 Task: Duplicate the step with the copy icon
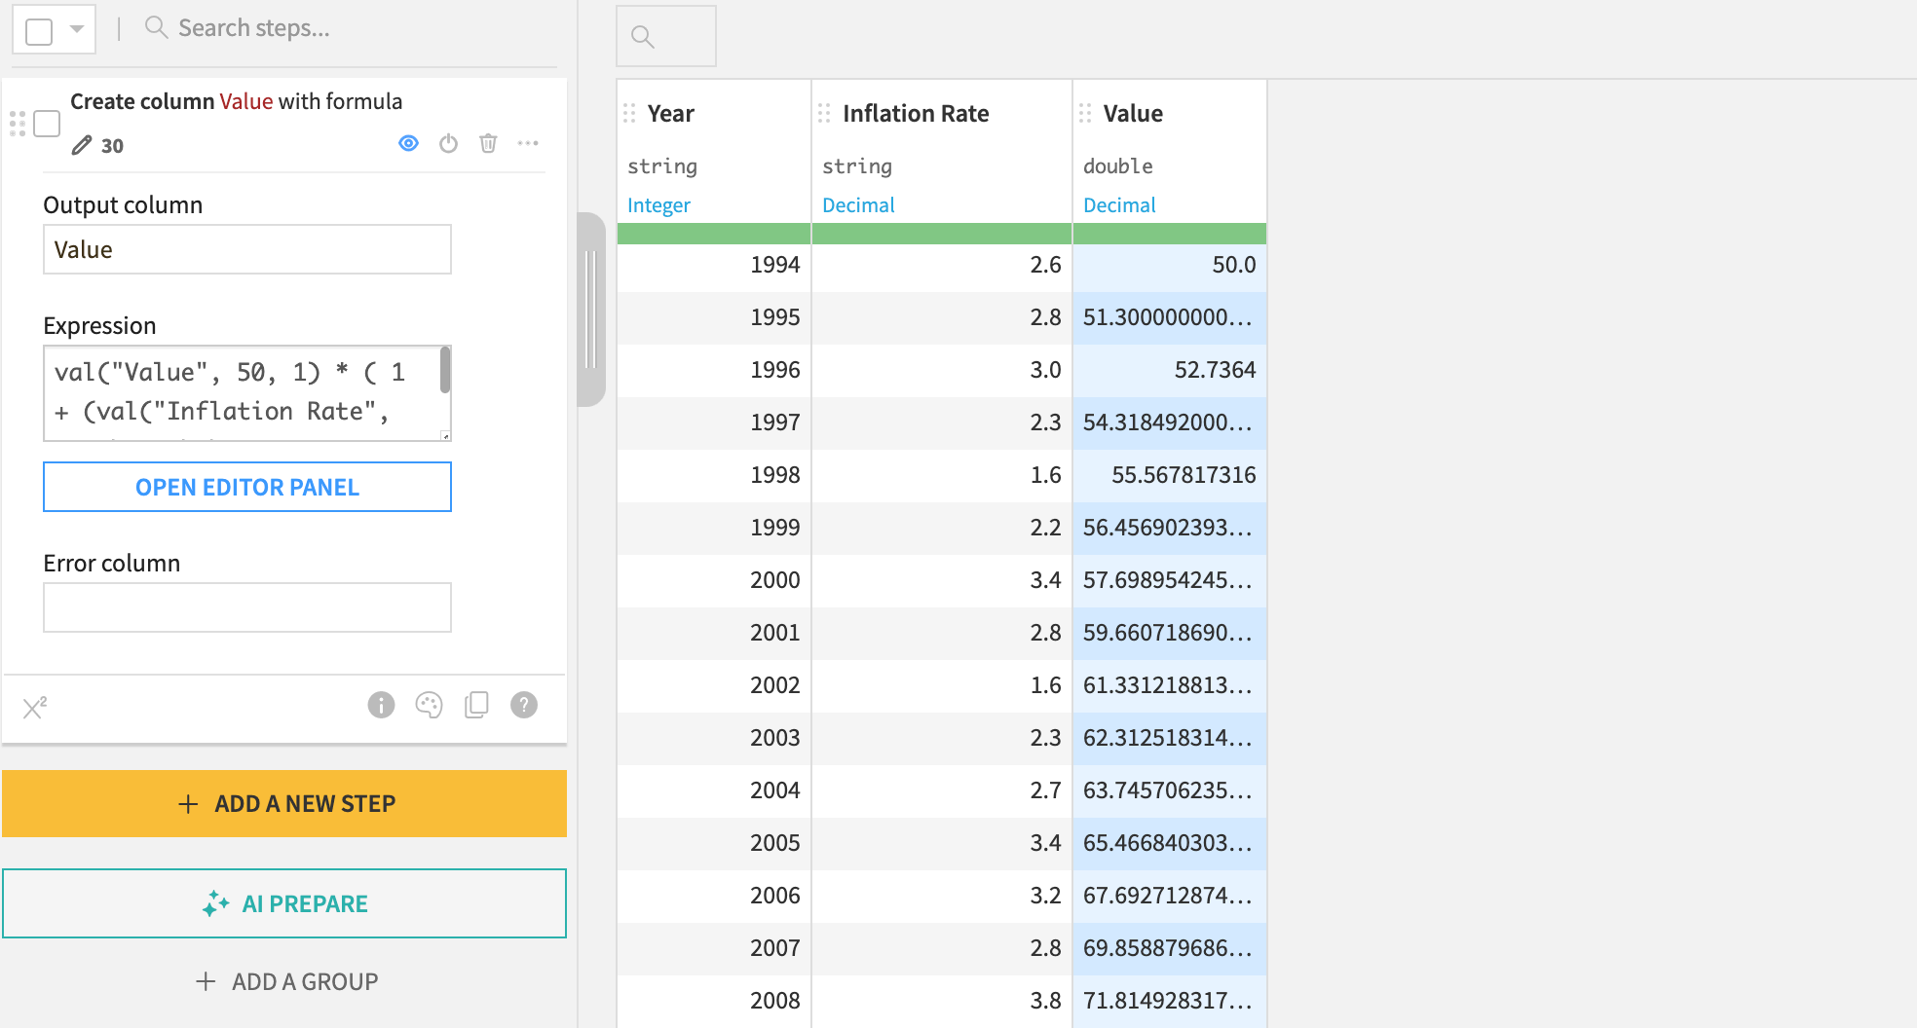coord(476,705)
